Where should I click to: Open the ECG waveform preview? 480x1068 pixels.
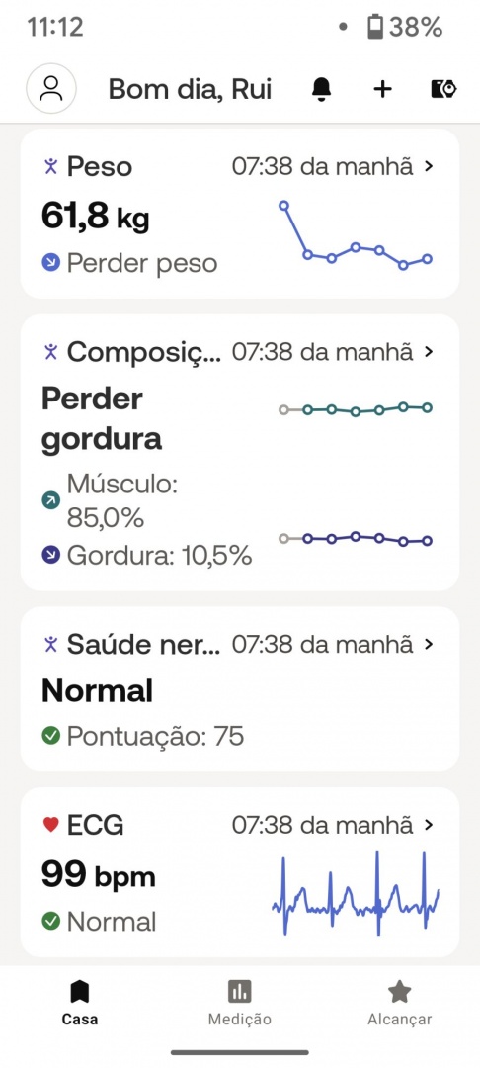[x=356, y=893]
